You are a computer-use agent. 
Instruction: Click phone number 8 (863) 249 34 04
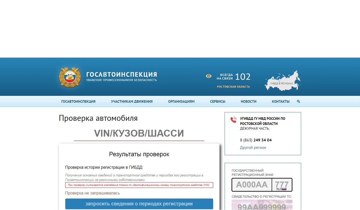(255, 140)
